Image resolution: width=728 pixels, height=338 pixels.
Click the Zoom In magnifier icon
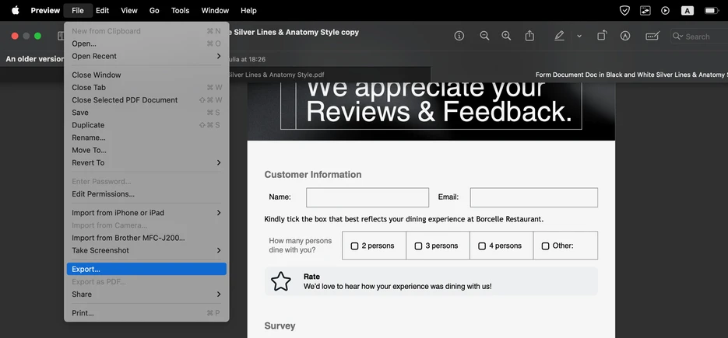[507, 36]
